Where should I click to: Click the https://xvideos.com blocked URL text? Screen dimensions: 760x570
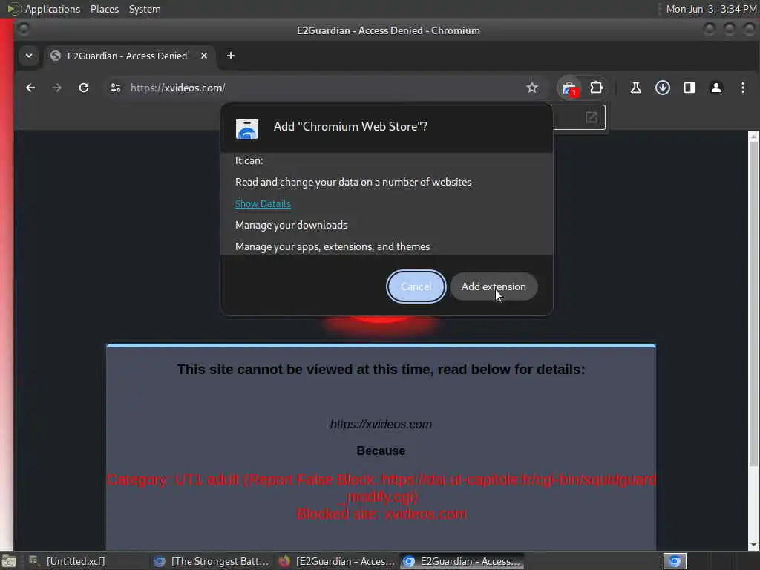(381, 424)
